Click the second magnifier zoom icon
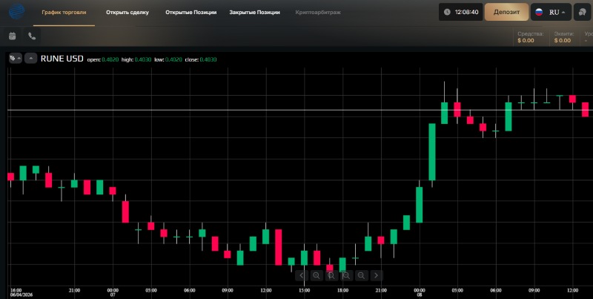This screenshot has height=299, width=593. point(331,275)
